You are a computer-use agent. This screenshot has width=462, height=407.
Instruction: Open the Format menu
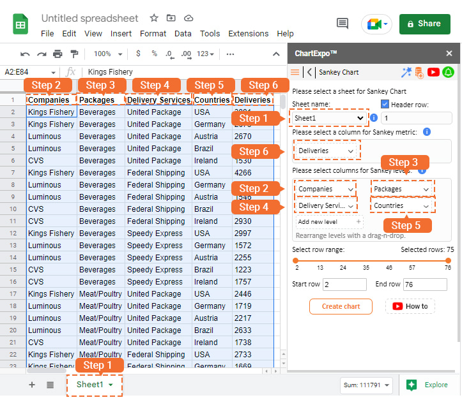pyautogui.click(x=153, y=34)
